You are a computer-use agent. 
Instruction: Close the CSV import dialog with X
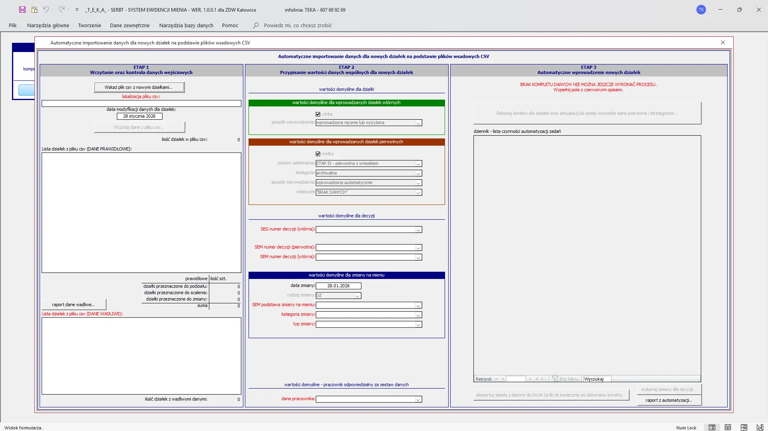723,42
